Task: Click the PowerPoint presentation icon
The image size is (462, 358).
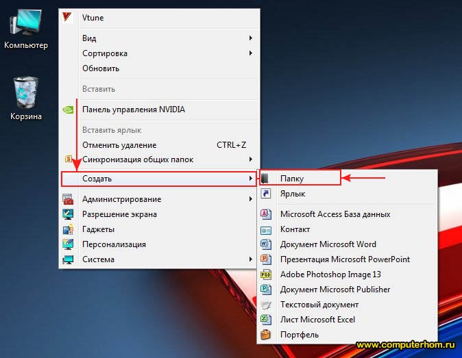Action: 266,259
